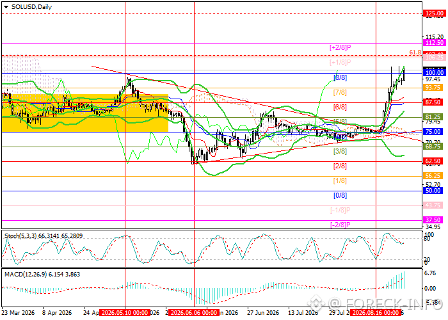Viewport: 448px width, 320px height.
Task: Select the pink 43.75 price label
Action: pyautogui.click(x=433, y=205)
